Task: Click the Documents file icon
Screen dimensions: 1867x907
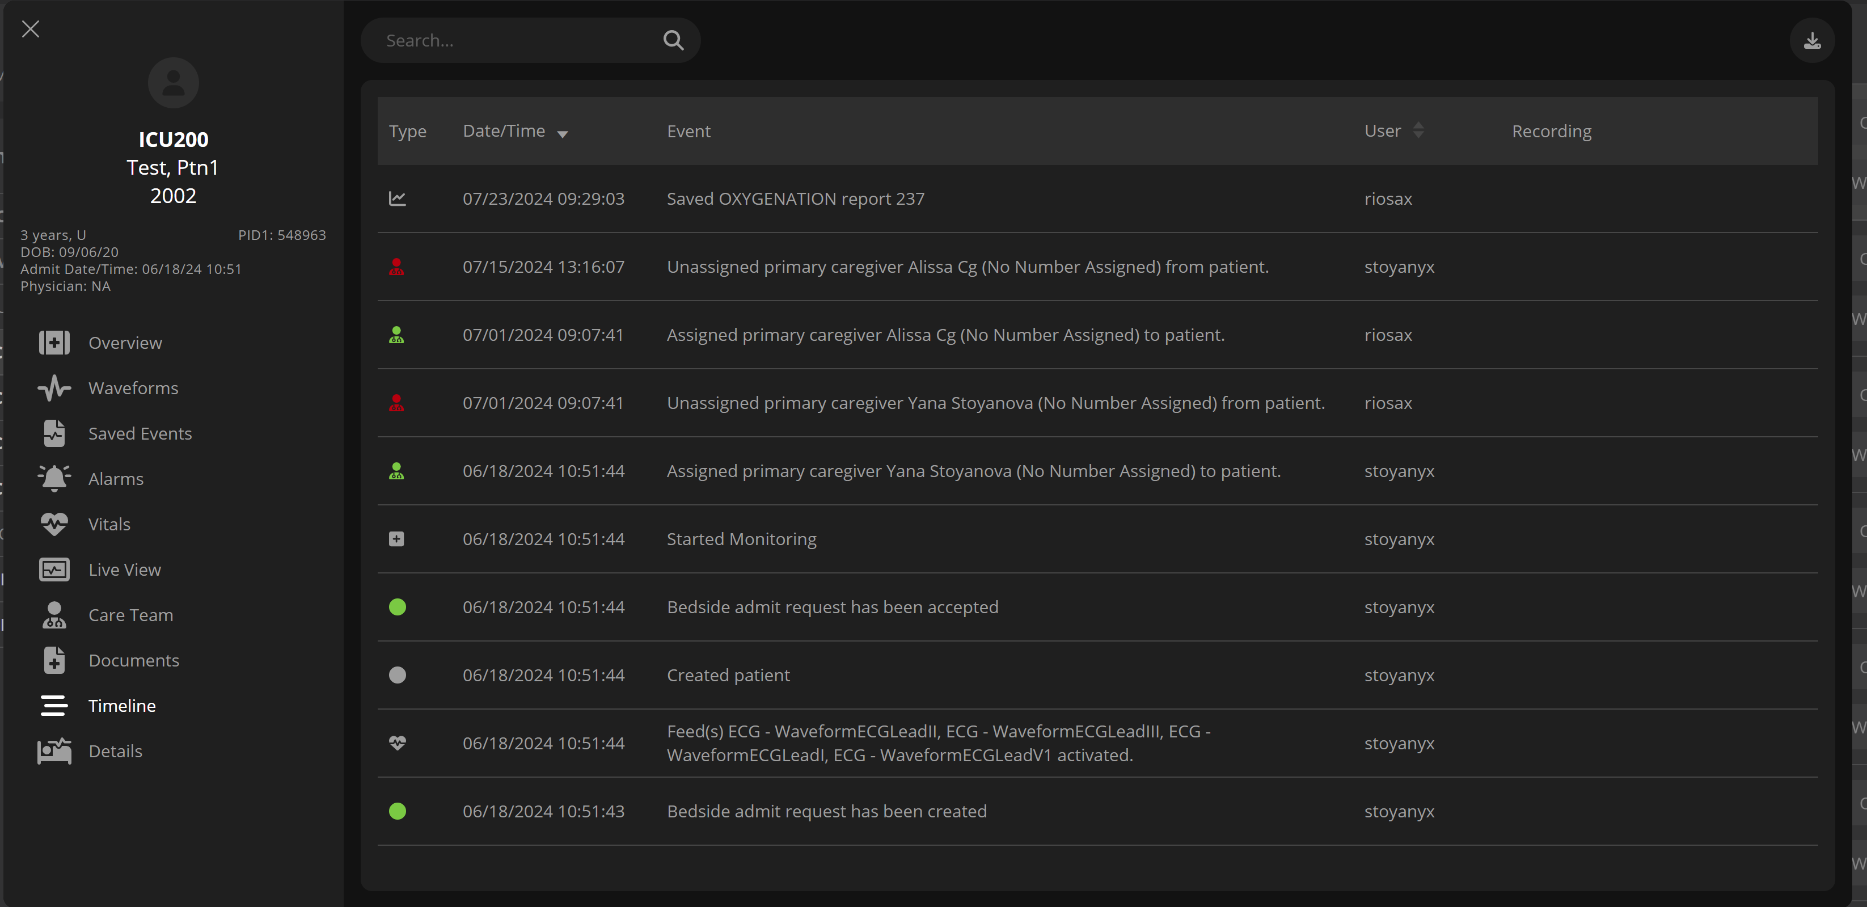Action: tap(54, 660)
